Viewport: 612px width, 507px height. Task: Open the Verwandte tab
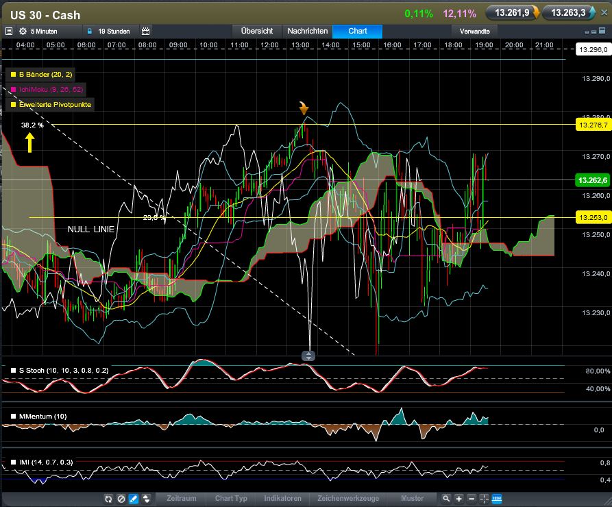coord(475,32)
